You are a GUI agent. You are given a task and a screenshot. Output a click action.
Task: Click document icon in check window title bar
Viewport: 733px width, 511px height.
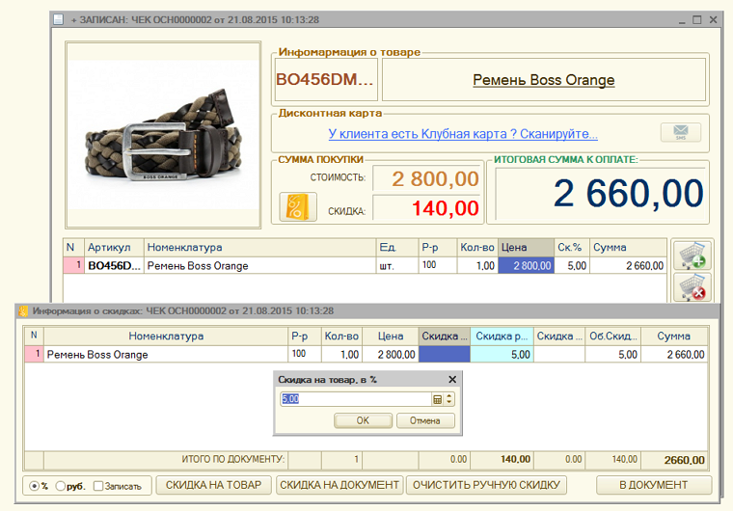point(59,19)
